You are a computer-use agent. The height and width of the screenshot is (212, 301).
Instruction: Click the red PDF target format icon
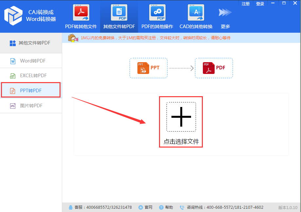[x=209, y=68]
